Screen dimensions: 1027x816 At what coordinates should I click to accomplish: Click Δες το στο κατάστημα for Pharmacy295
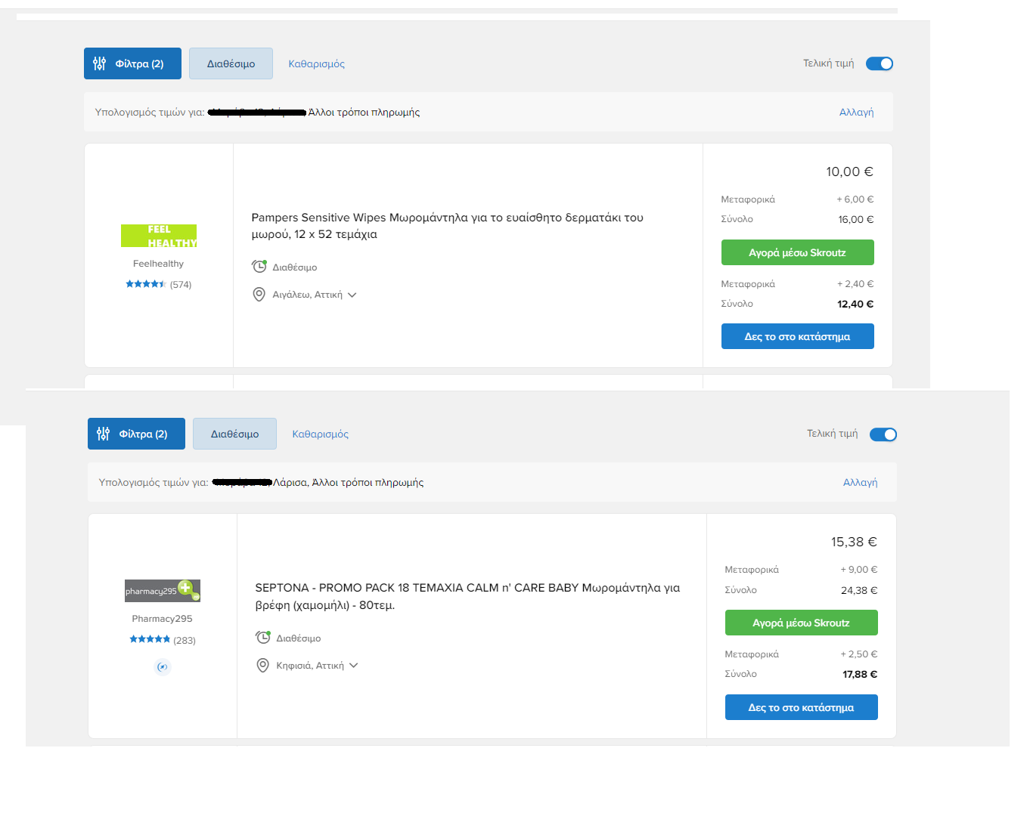(x=802, y=707)
